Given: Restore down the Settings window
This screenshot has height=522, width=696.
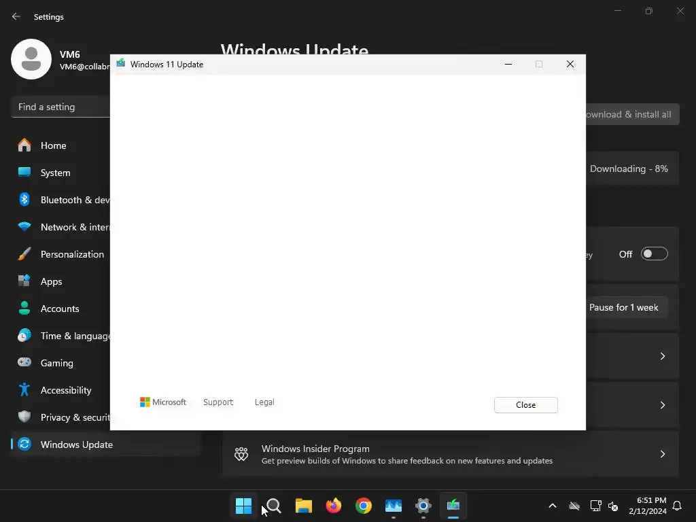Looking at the screenshot, I should pyautogui.click(x=649, y=11).
